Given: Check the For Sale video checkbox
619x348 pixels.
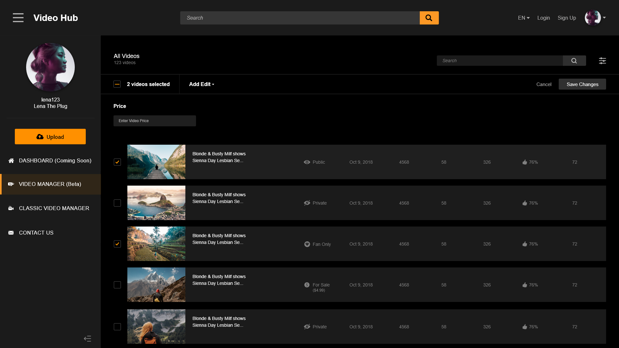Looking at the screenshot, I should pyautogui.click(x=117, y=285).
